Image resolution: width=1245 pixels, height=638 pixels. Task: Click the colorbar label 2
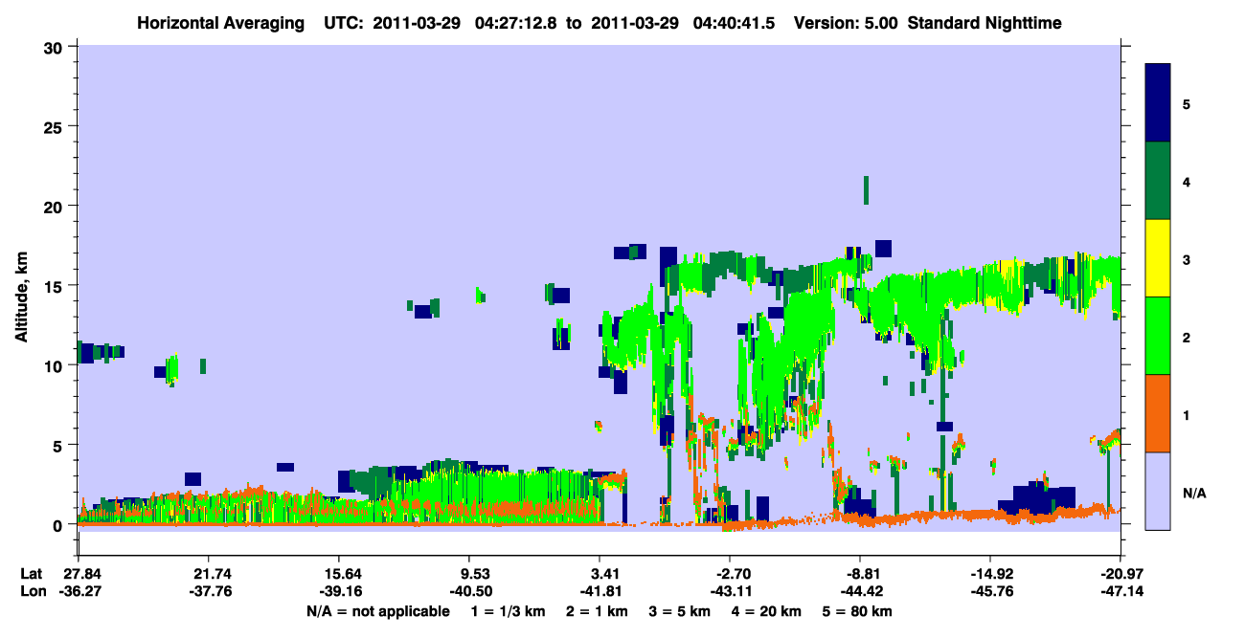click(1187, 337)
